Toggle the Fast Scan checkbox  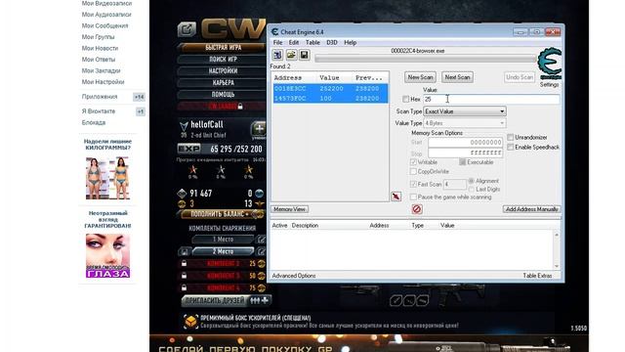413,185
